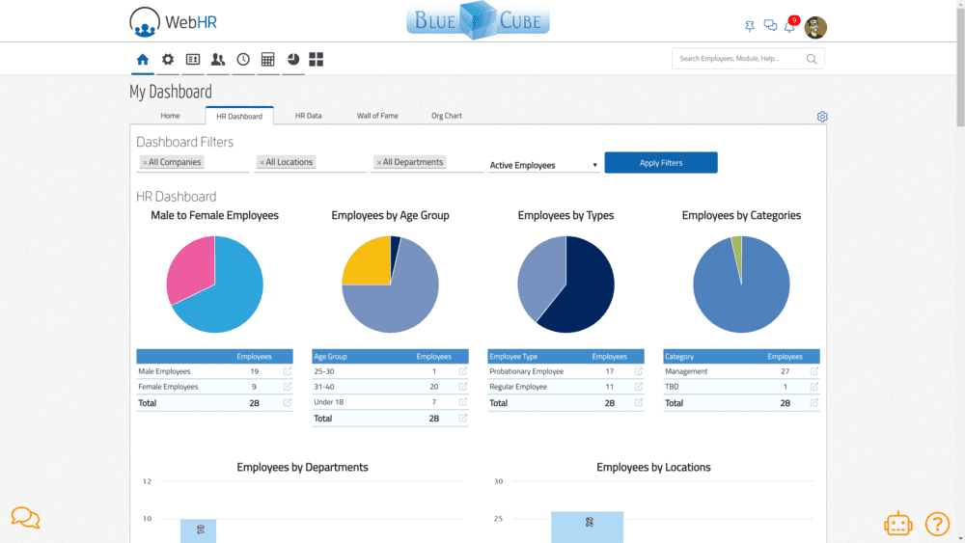Click the Age Group column header
This screenshot has width=965, height=543.
(x=330, y=357)
